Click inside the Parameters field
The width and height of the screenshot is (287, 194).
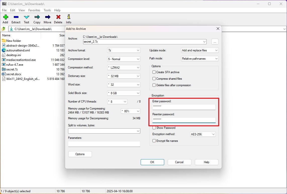(x=104, y=144)
